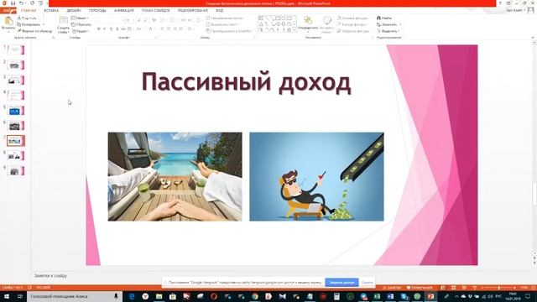Viewport: 537px width, 302px height.
Task: Click the Скрыть link in Hangouts notification
Action: click(367, 283)
